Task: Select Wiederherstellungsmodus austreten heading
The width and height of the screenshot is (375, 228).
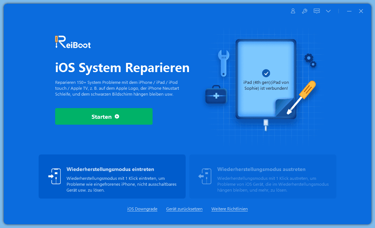Action: click(261, 170)
